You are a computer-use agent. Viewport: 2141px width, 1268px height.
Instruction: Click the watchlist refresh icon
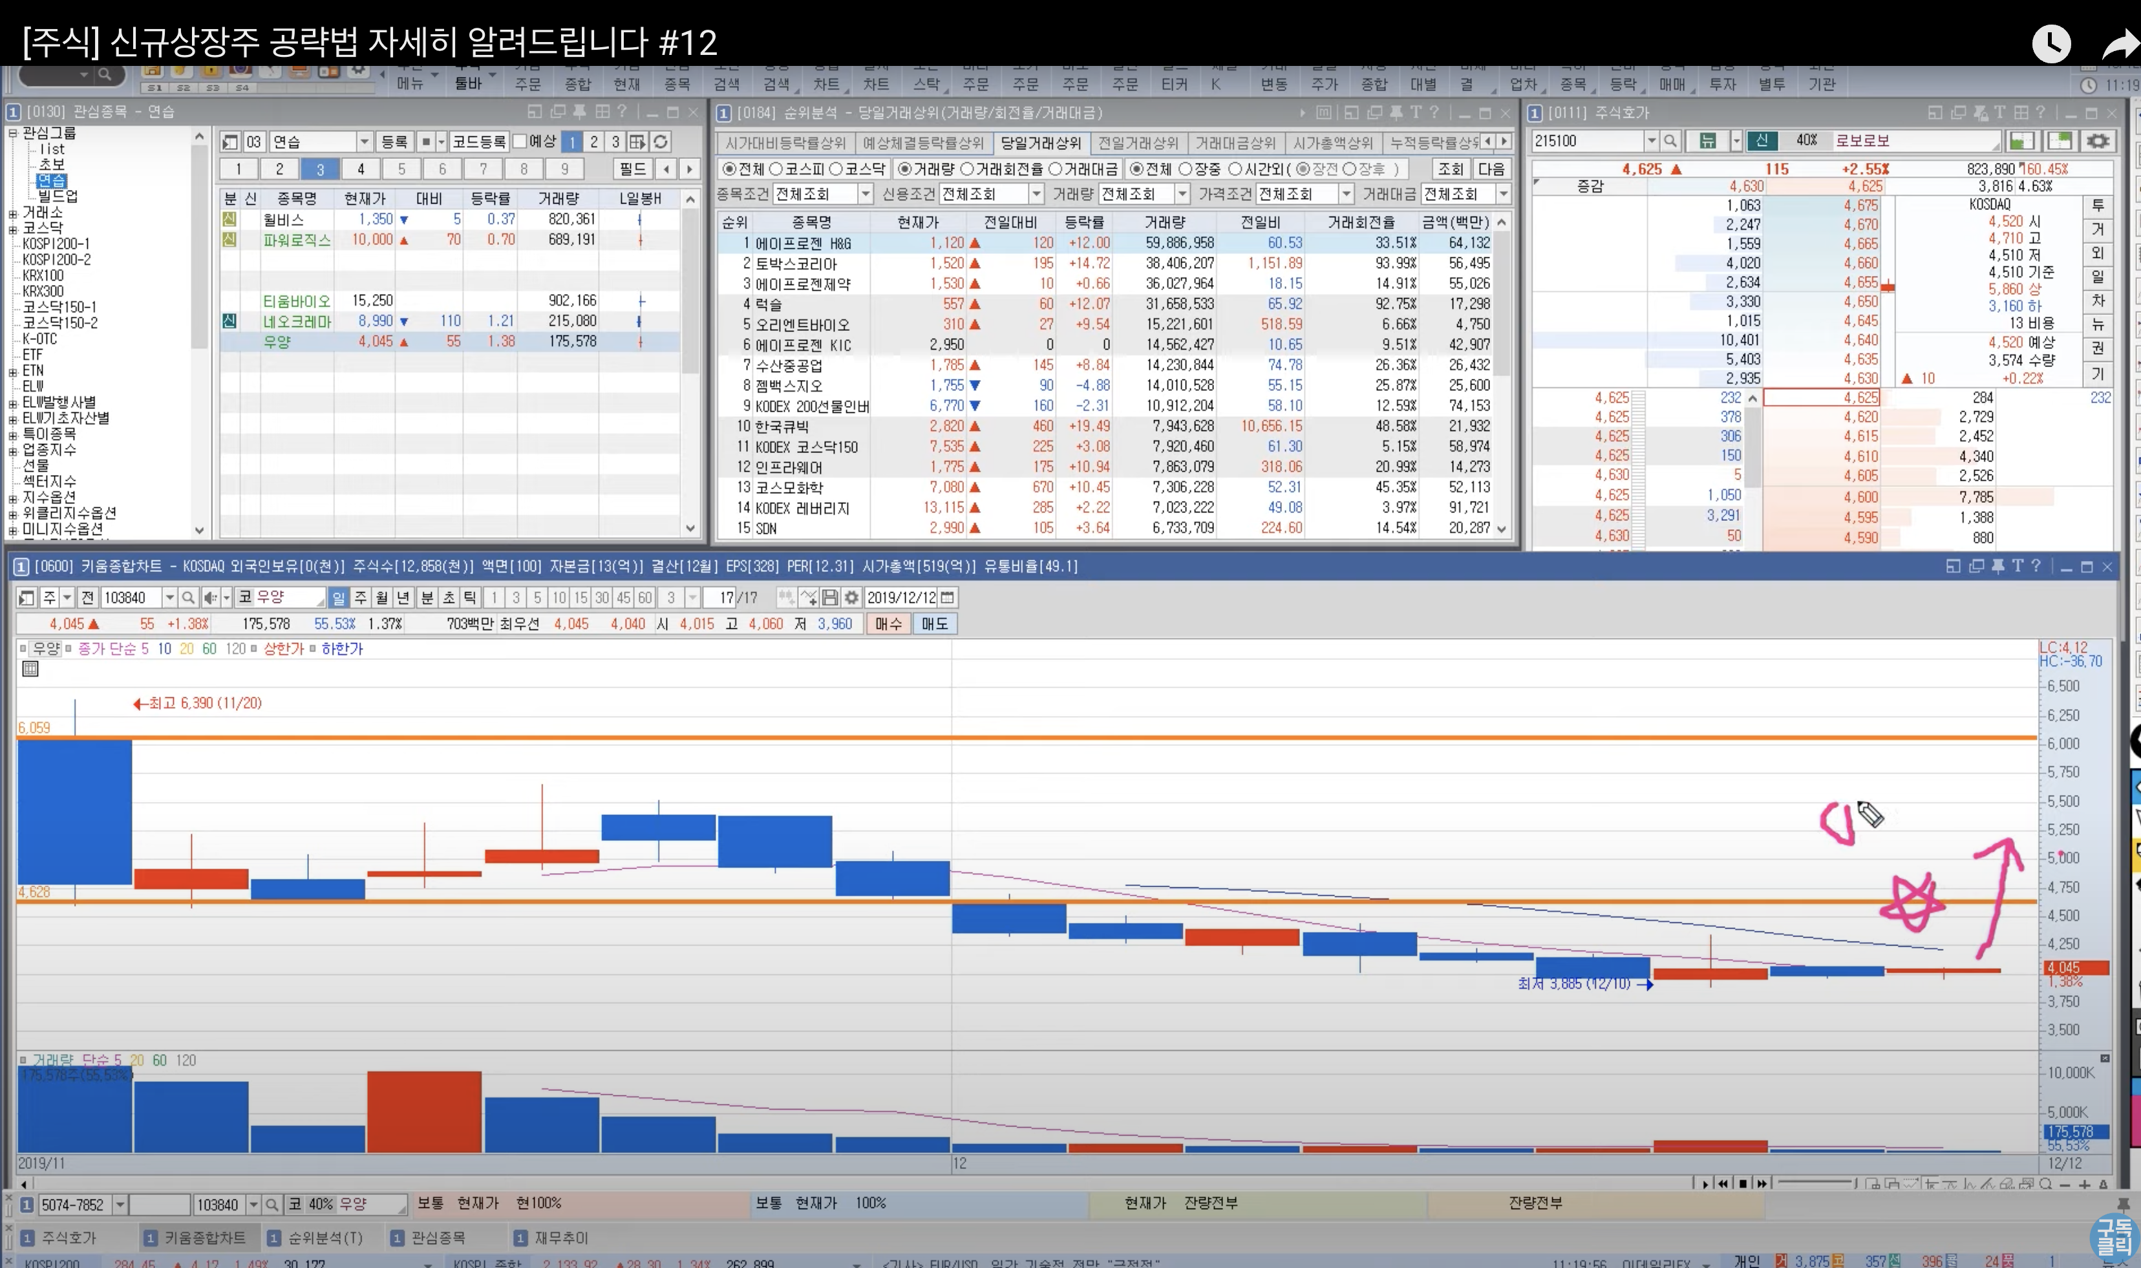661,142
